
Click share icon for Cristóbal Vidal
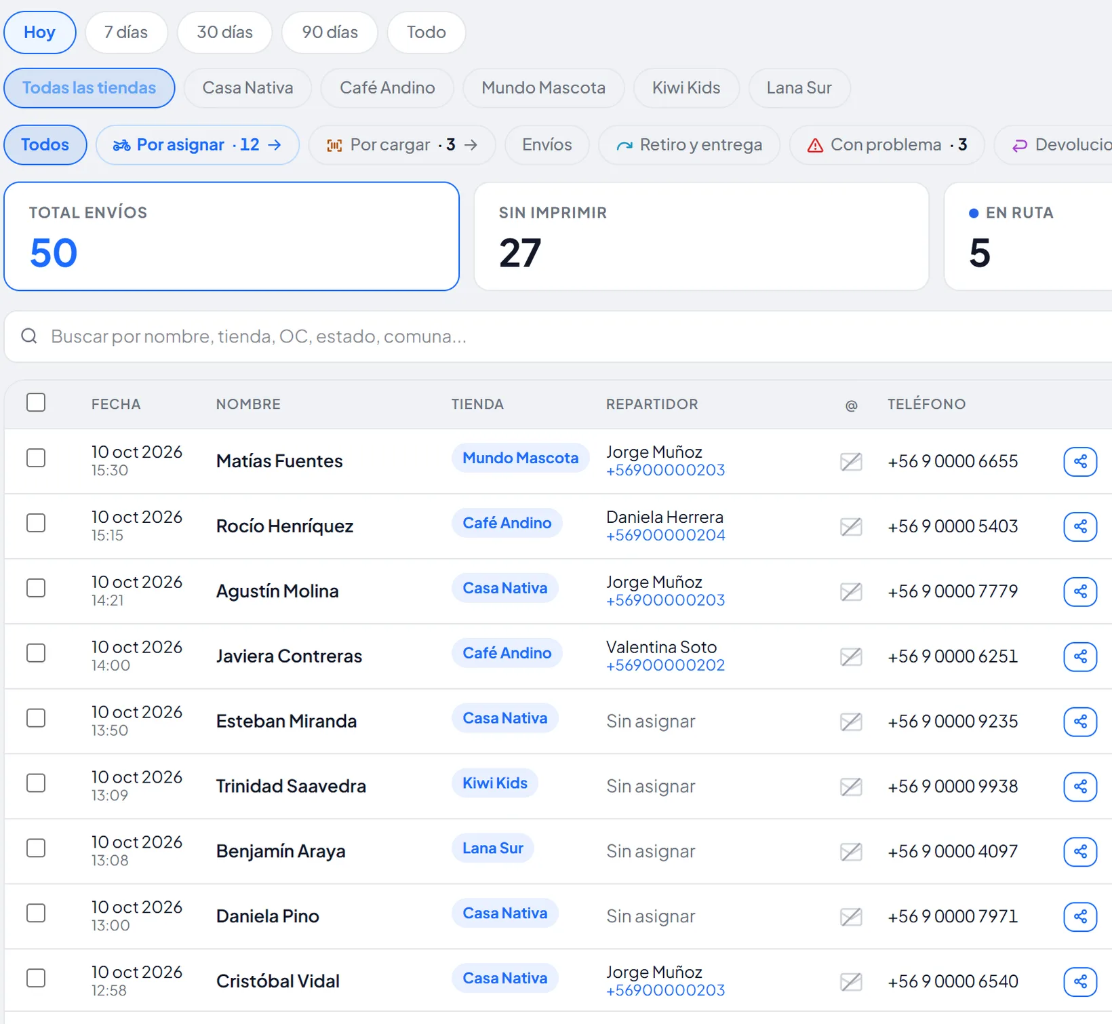pyautogui.click(x=1080, y=982)
